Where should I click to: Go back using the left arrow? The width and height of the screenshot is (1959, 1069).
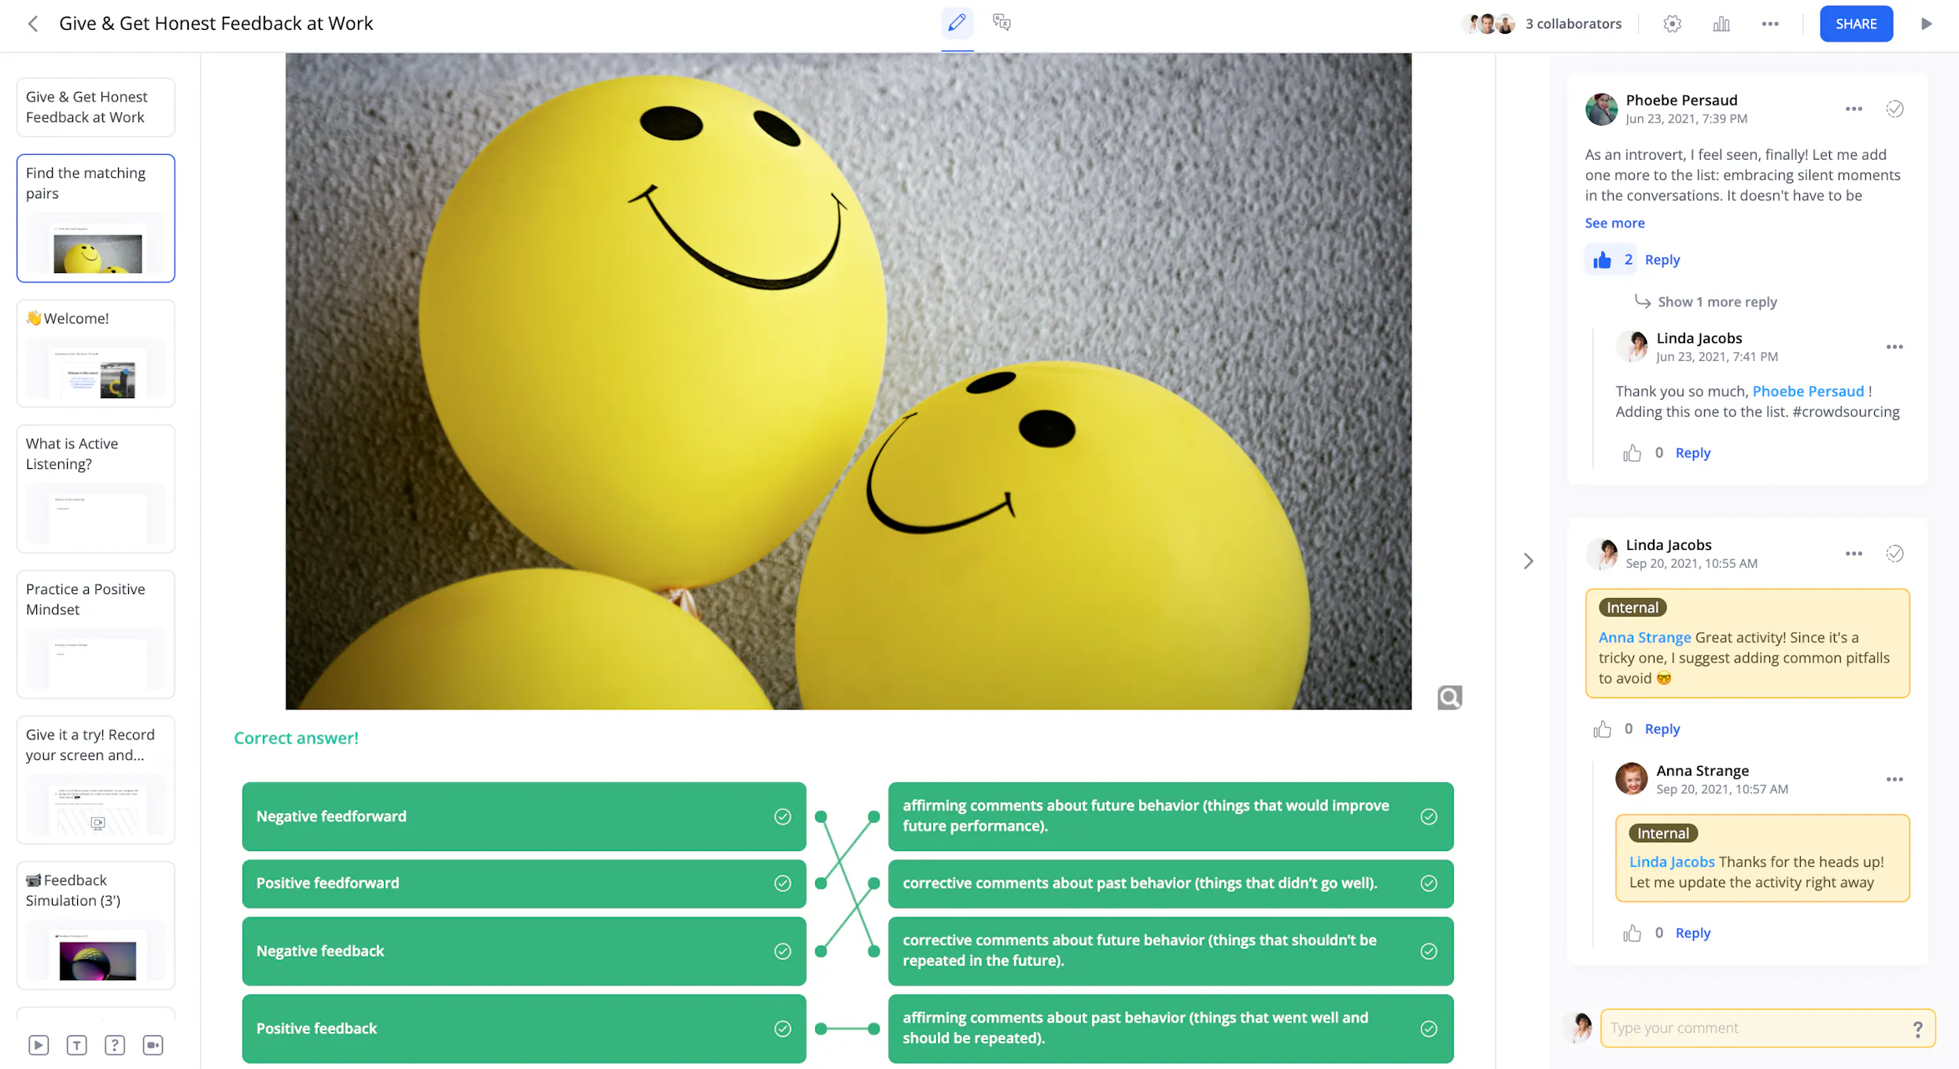32,24
